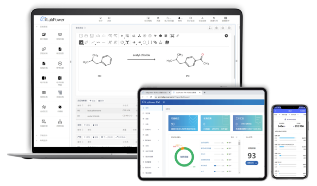
Task: Open the synthesis reaction template in the sidebar
Action: (x=44, y=108)
